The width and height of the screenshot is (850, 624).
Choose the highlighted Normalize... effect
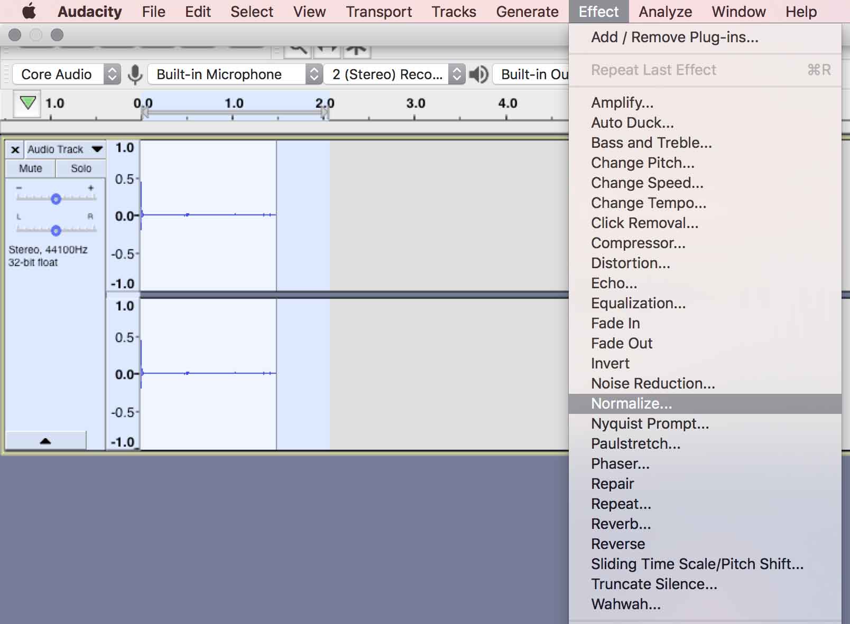tap(705, 403)
